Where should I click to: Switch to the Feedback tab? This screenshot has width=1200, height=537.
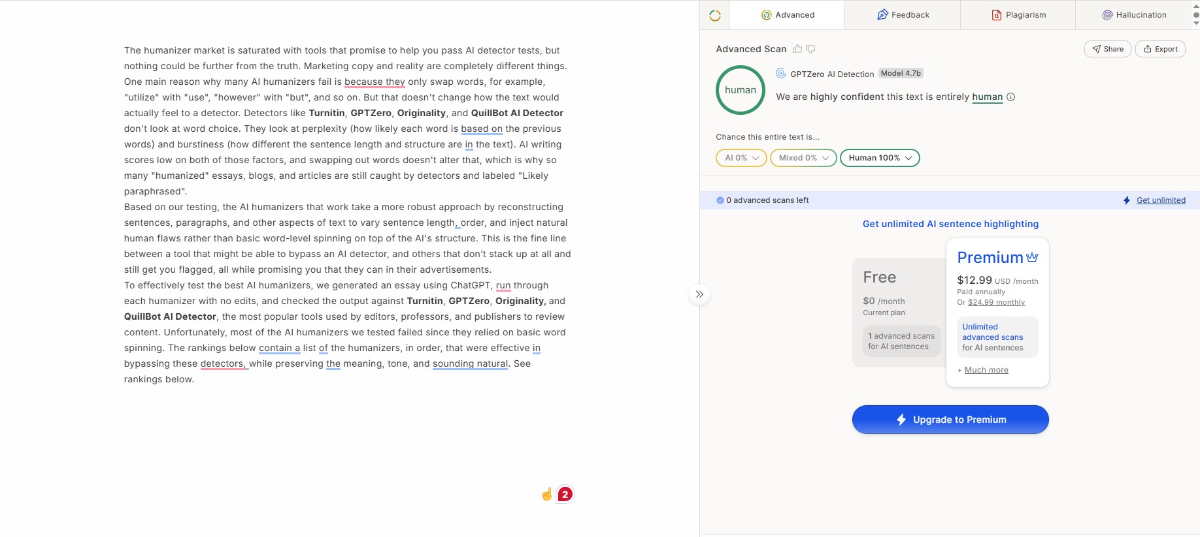tap(903, 15)
